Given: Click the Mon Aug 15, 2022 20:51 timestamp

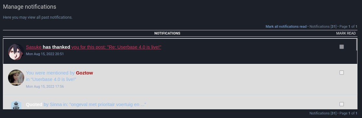Looking at the screenshot, I should click(45, 54).
